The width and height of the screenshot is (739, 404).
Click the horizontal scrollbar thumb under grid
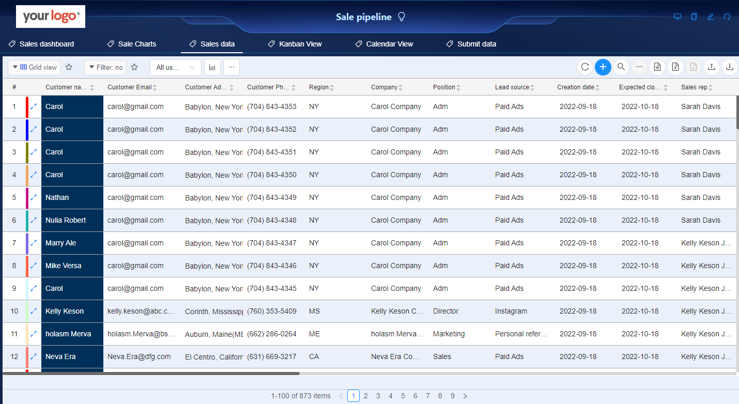coord(151,373)
